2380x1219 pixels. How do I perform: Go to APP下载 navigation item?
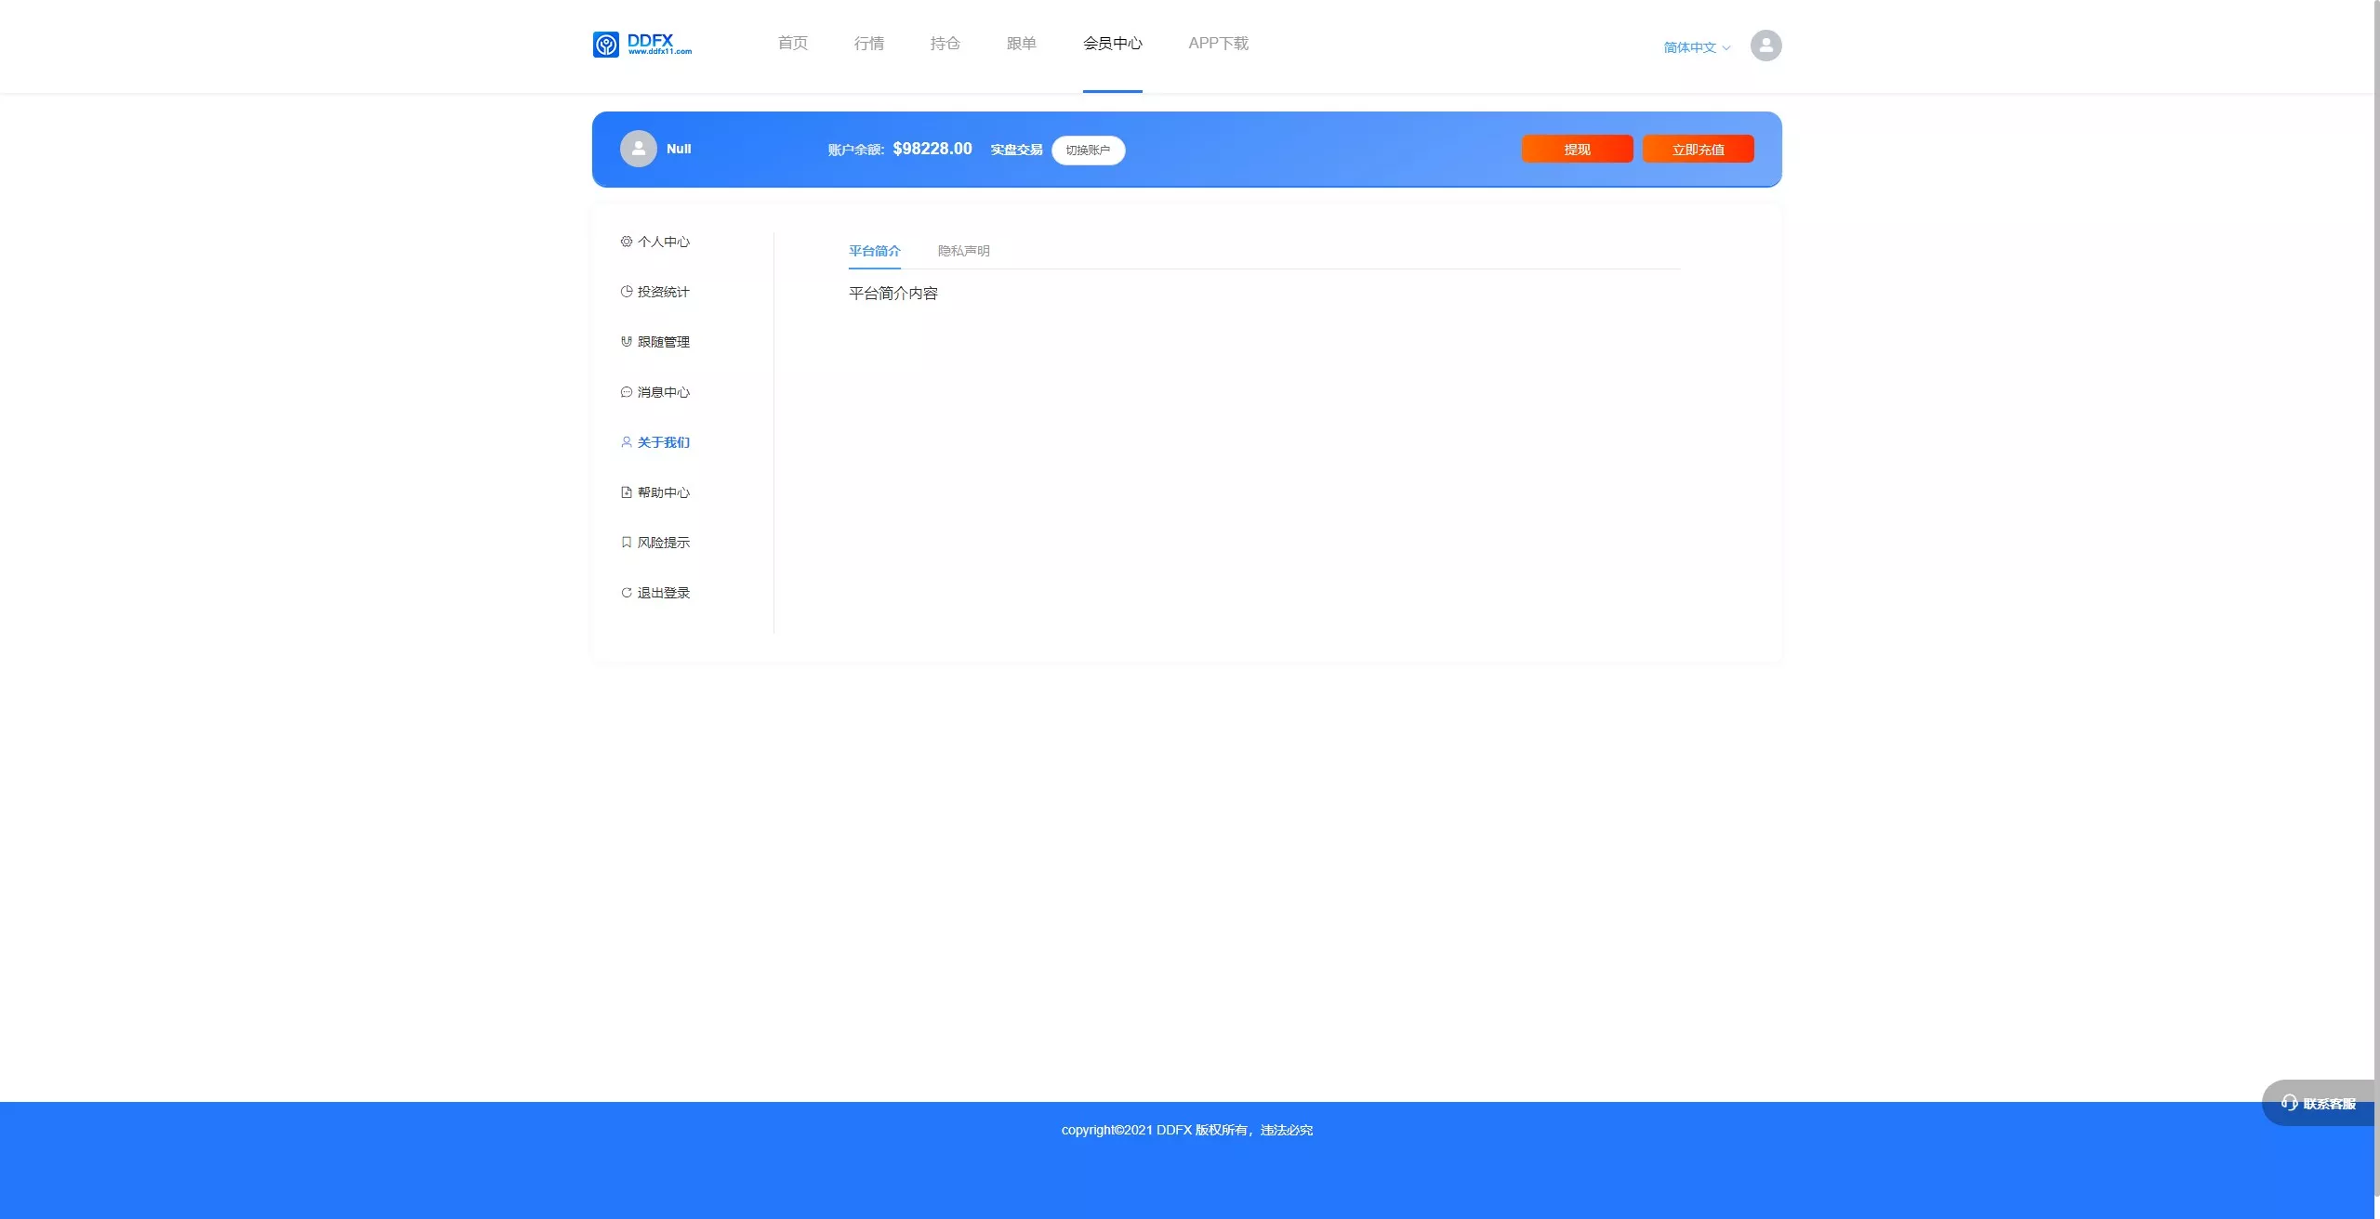1218,44
